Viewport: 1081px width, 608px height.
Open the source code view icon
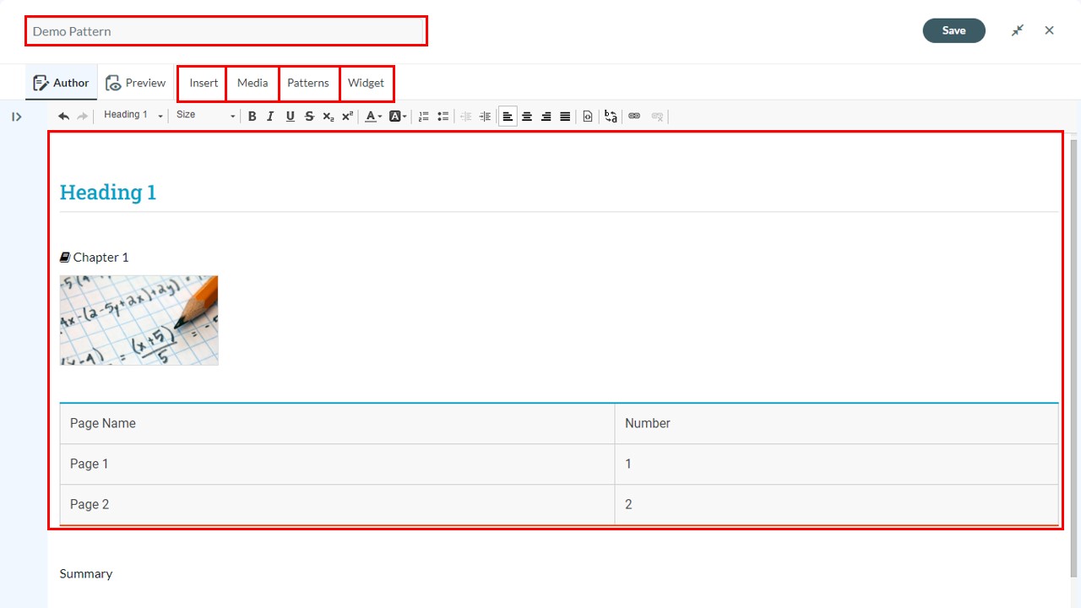(x=588, y=117)
